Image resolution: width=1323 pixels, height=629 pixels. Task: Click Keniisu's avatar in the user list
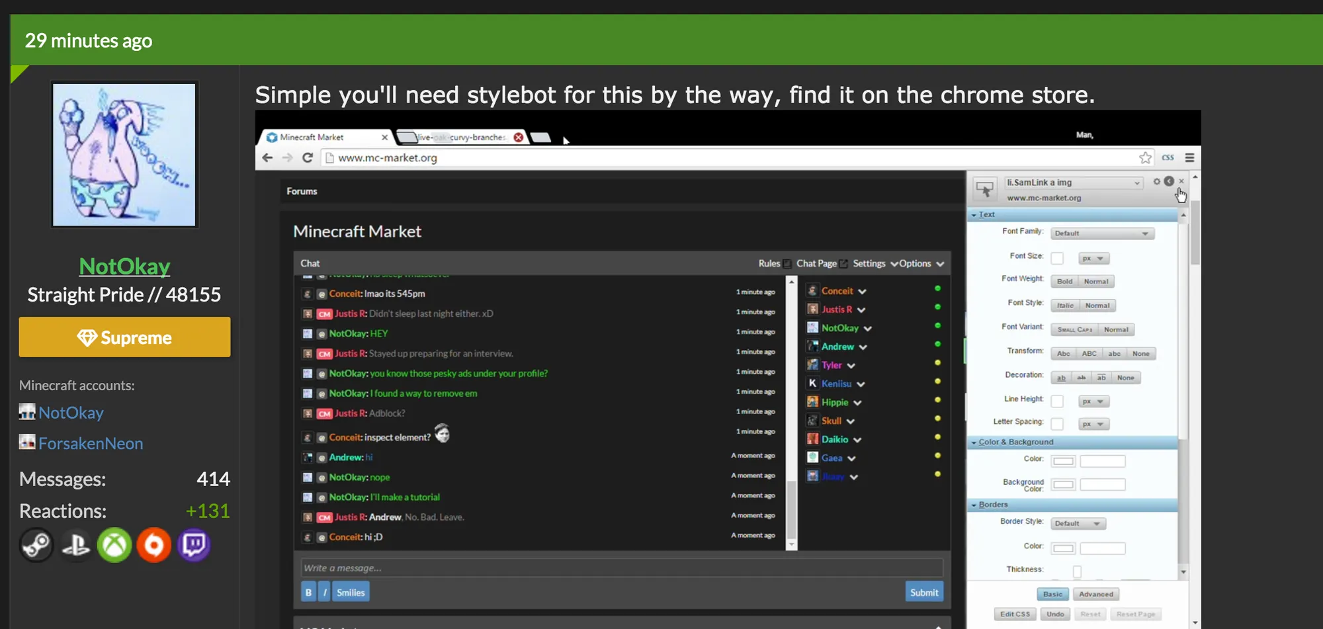[x=812, y=383]
